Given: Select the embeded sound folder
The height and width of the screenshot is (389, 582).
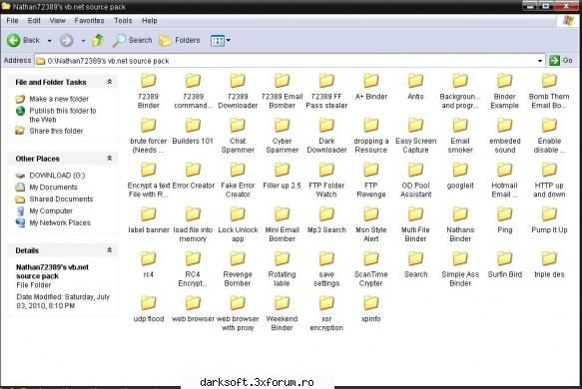Looking at the screenshot, I should click(505, 136).
